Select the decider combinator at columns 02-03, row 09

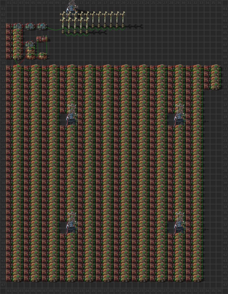[x=18, y=57]
